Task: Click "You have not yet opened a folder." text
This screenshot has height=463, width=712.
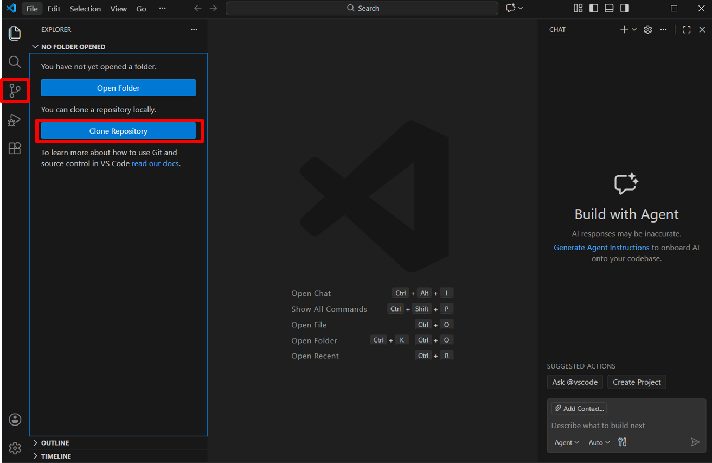Action: click(99, 67)
